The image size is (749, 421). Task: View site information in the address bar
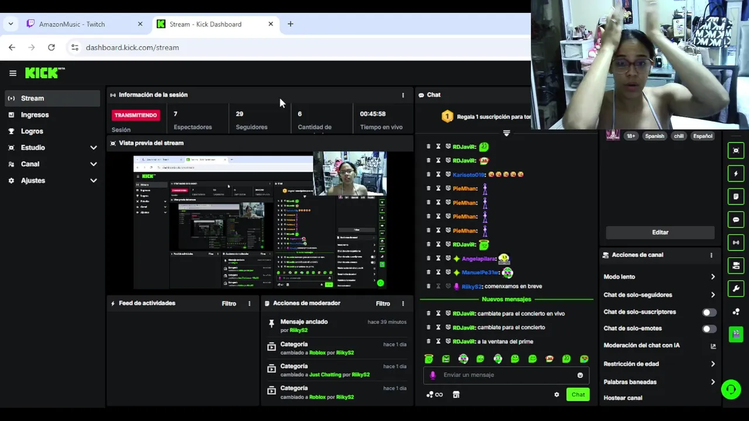[74, 47]
